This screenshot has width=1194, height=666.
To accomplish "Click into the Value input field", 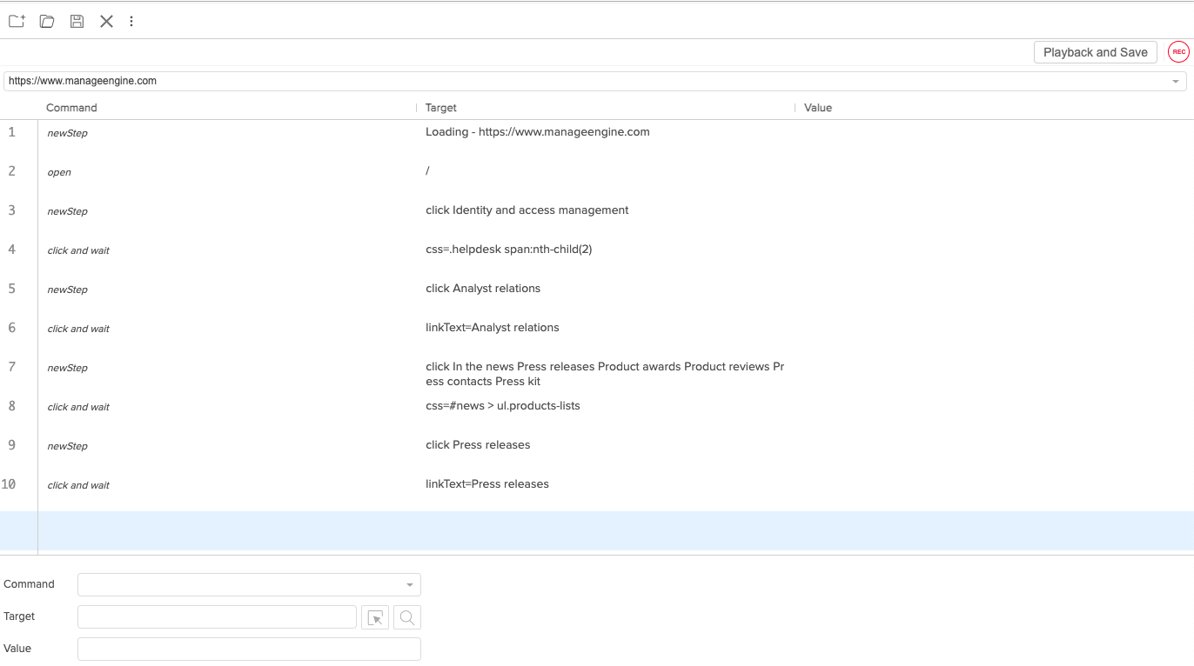I will click(x=249, y=649).
